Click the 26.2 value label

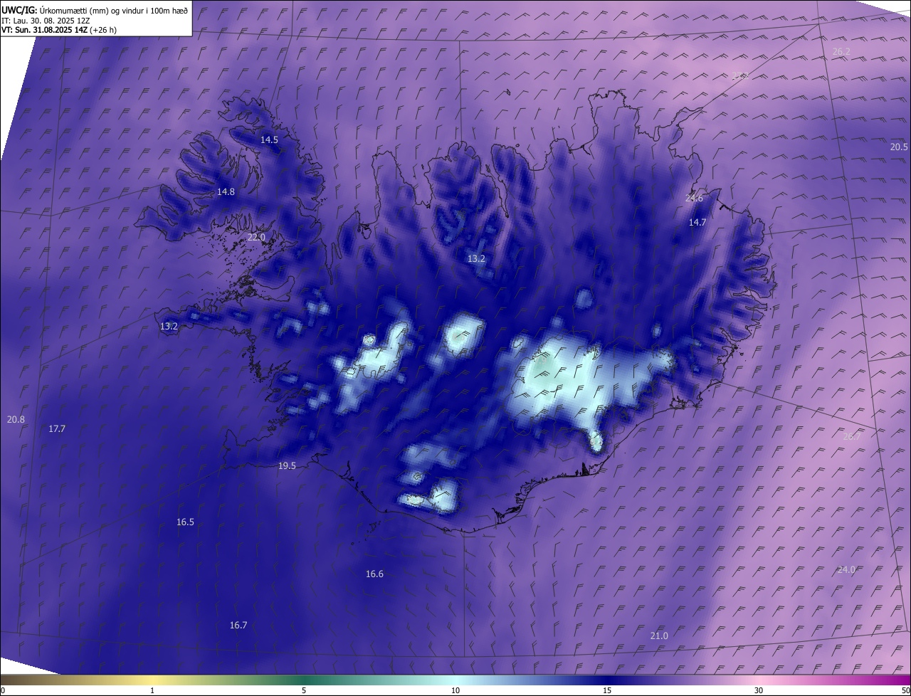point(841,52)
